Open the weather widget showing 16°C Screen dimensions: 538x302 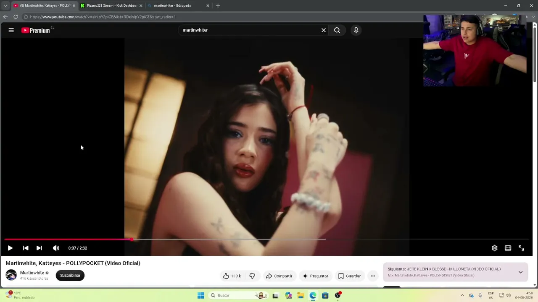(x=19, y=295)
